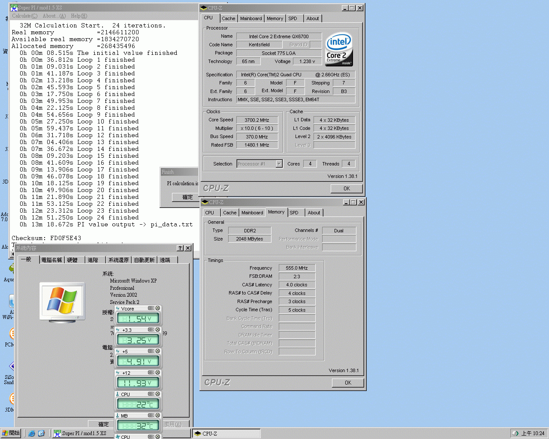Click CPU-Z taskbar button
The height and width of the screenshot is (439, 549).
click(226, 433)
